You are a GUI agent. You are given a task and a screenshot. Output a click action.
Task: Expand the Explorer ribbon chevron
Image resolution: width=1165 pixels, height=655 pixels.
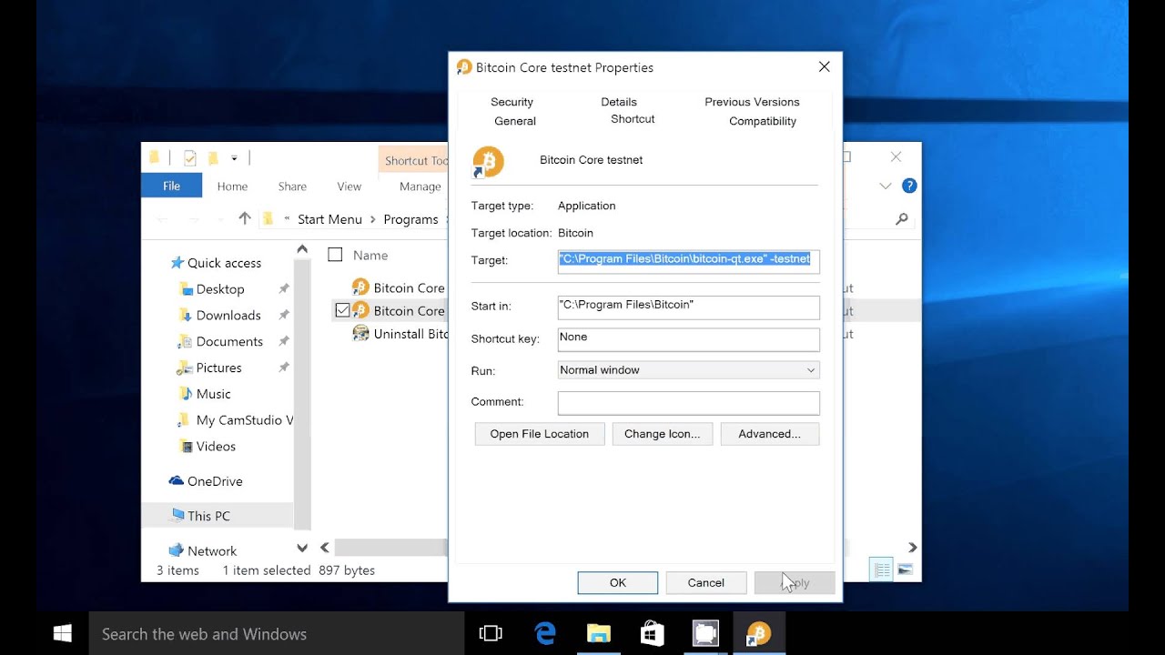[x=886, y=186]
